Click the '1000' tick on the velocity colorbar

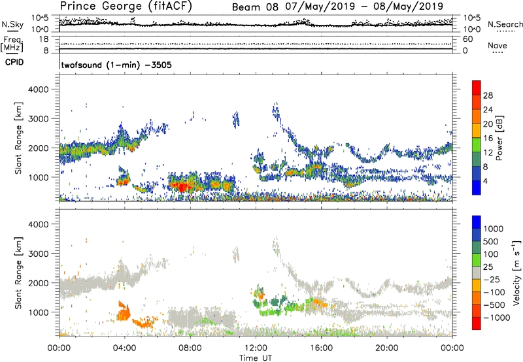click(x=493, y=229)
